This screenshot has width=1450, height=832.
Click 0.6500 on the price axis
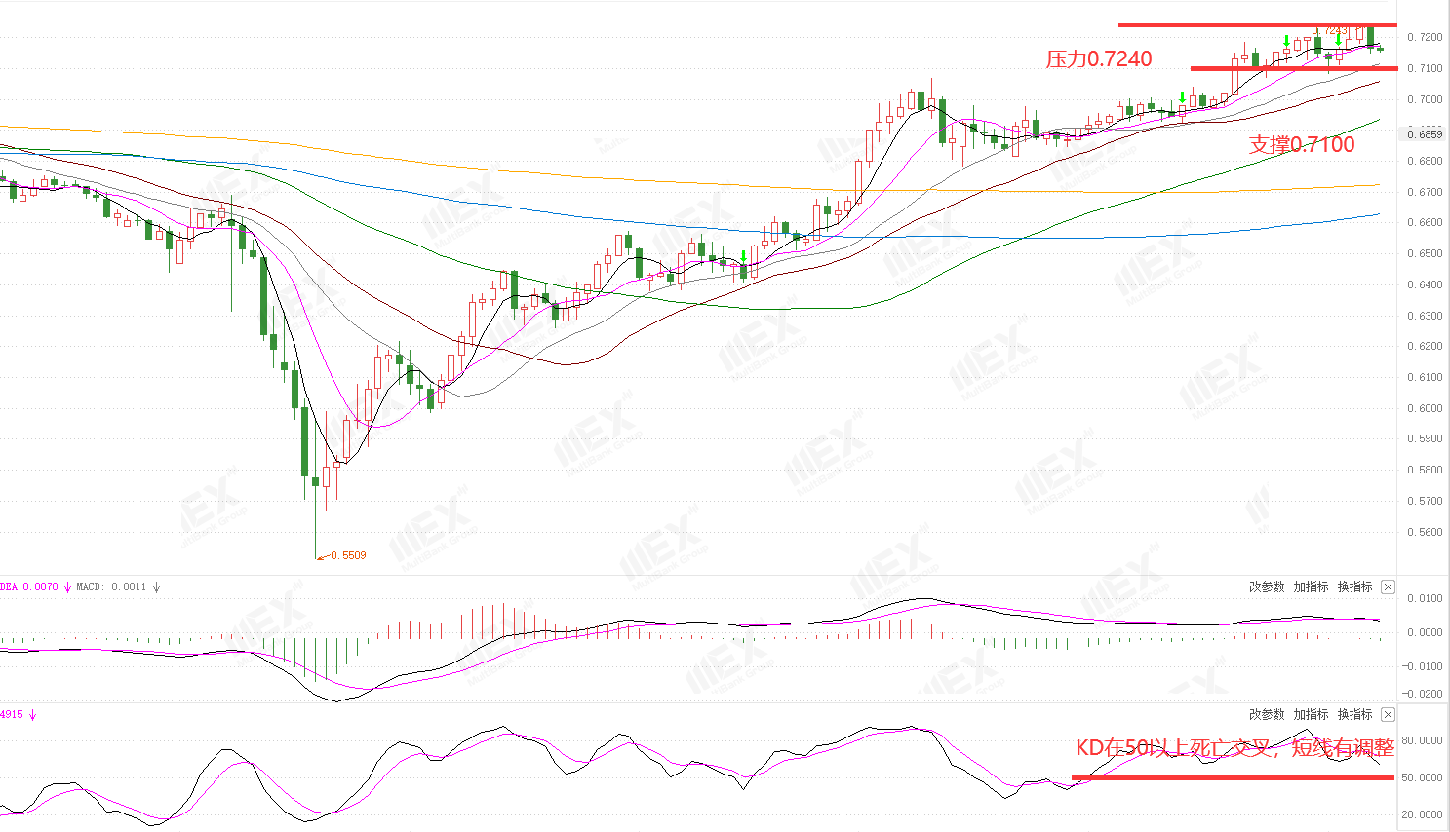coord(1426,253)
